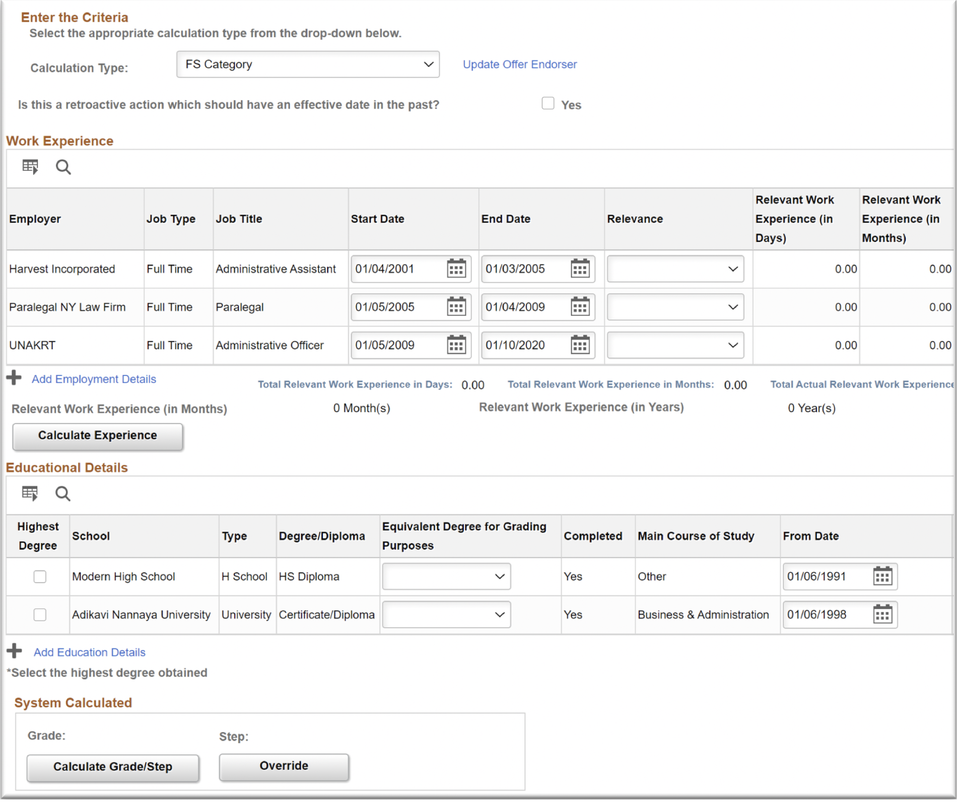Click plus icon beside Add Employment Details
The image size is (957, 802).
[14, 378]
